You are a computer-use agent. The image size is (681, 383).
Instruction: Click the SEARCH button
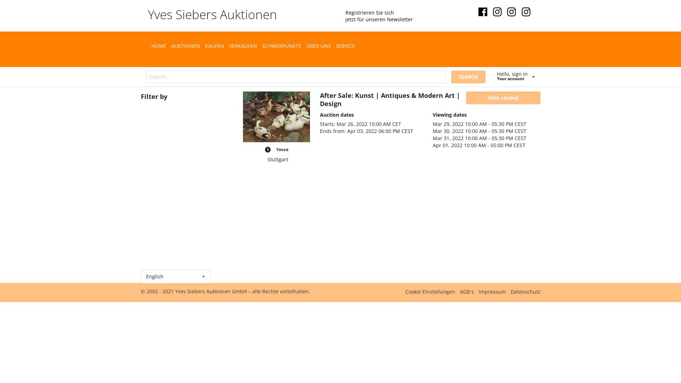[468, 77]
